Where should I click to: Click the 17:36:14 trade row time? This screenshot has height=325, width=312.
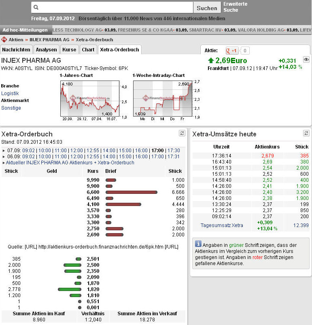[x=221, y=156]
